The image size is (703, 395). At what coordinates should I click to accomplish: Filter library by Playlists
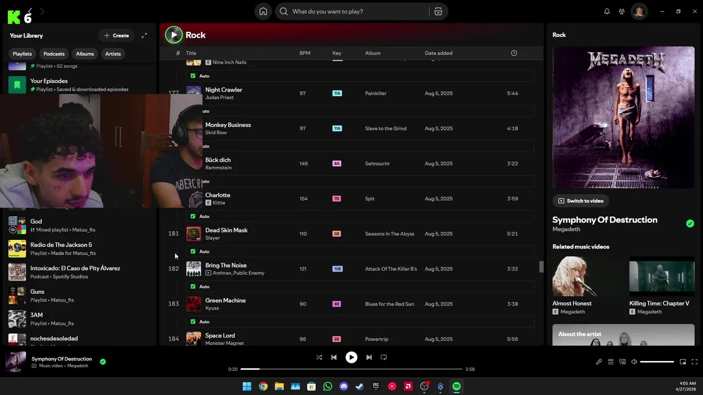pyautogui.click(x=23, y=54)
